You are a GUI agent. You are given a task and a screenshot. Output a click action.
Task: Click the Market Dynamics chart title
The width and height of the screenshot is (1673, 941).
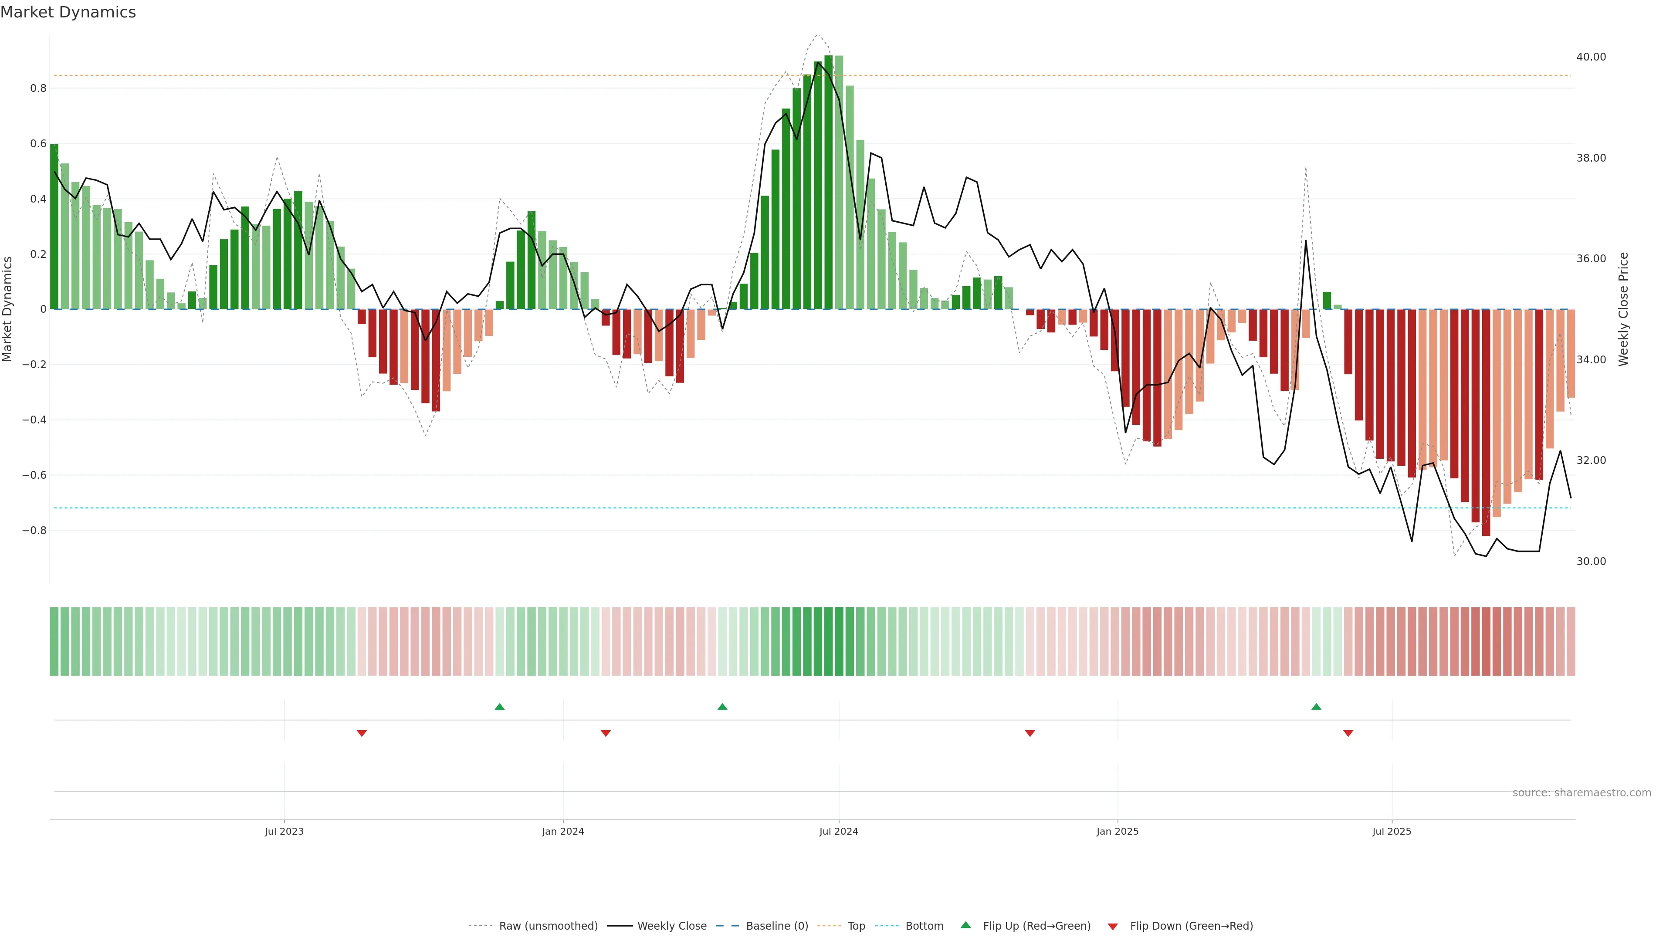pyautogui.click(x=68, y=12)
